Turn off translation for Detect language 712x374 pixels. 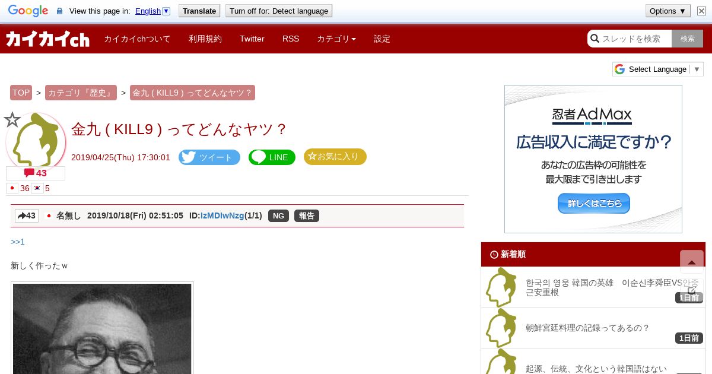tap(279, 11)
